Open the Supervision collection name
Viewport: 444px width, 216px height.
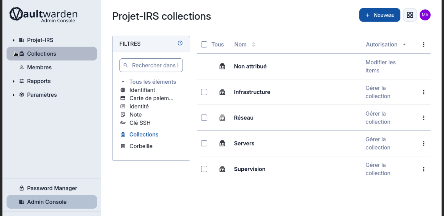click(249, 169)
